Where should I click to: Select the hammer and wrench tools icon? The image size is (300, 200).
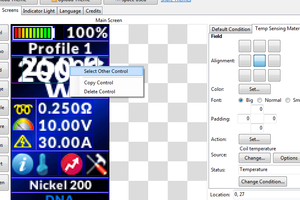coord(97,164)
